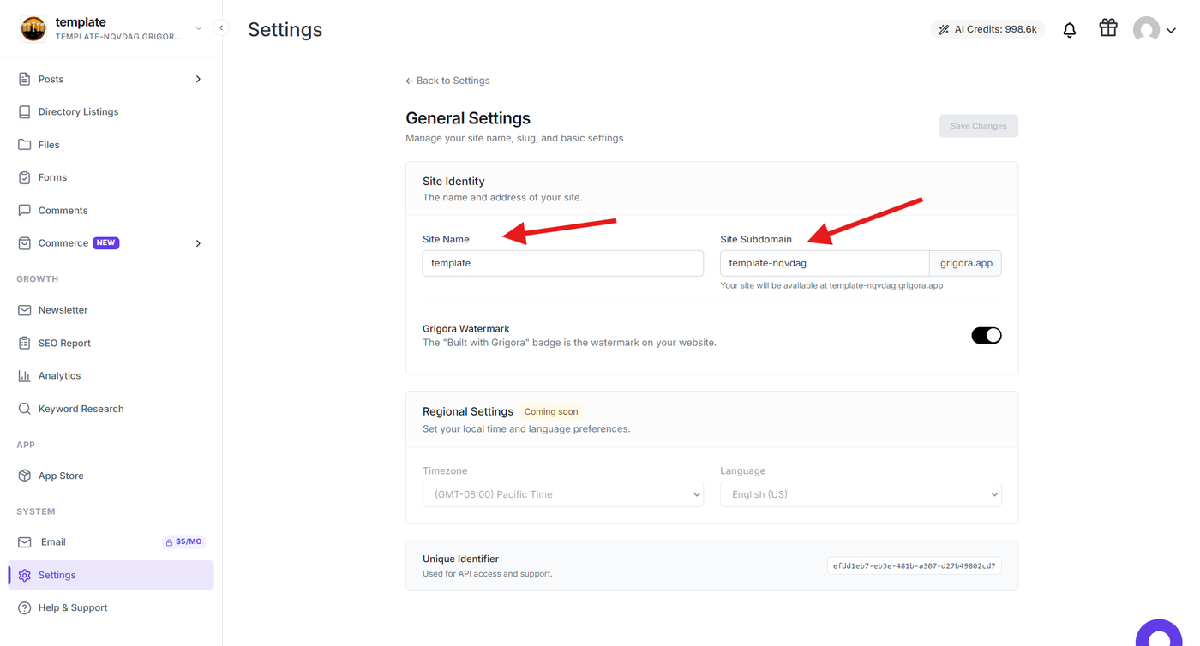Open the user avatar menu
The width and height of the screenshot is (1200, 646).
[x=1154, y=30]
